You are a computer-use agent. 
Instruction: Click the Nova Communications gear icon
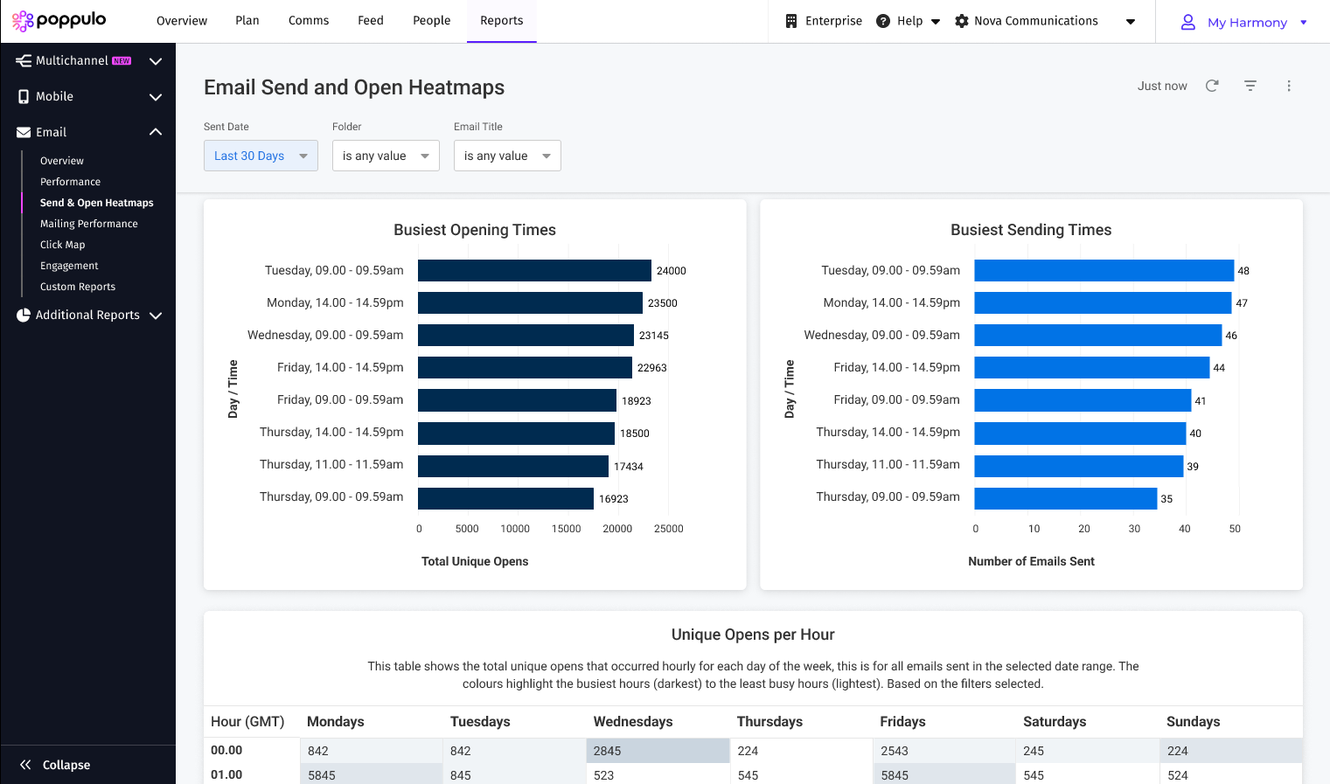(962, 21)
